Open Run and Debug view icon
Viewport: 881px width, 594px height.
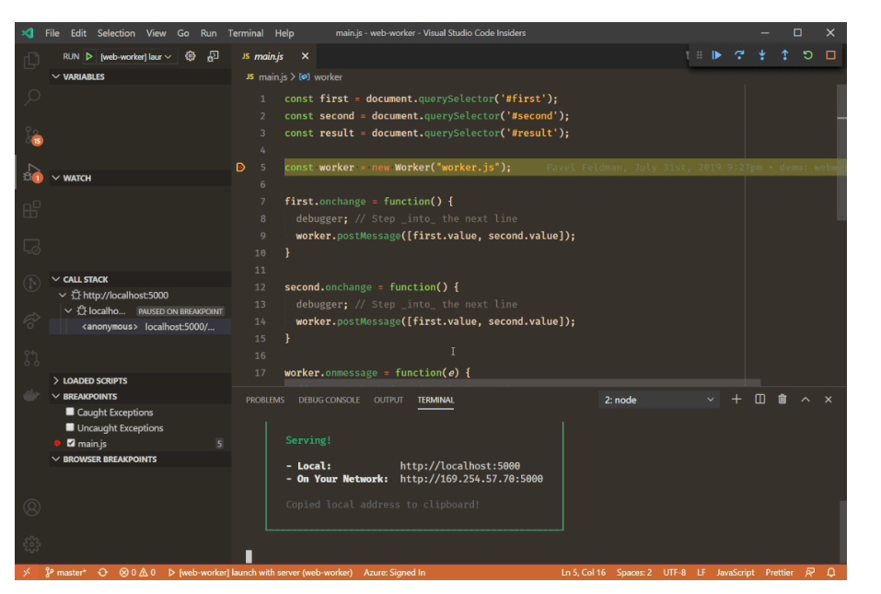32,172
